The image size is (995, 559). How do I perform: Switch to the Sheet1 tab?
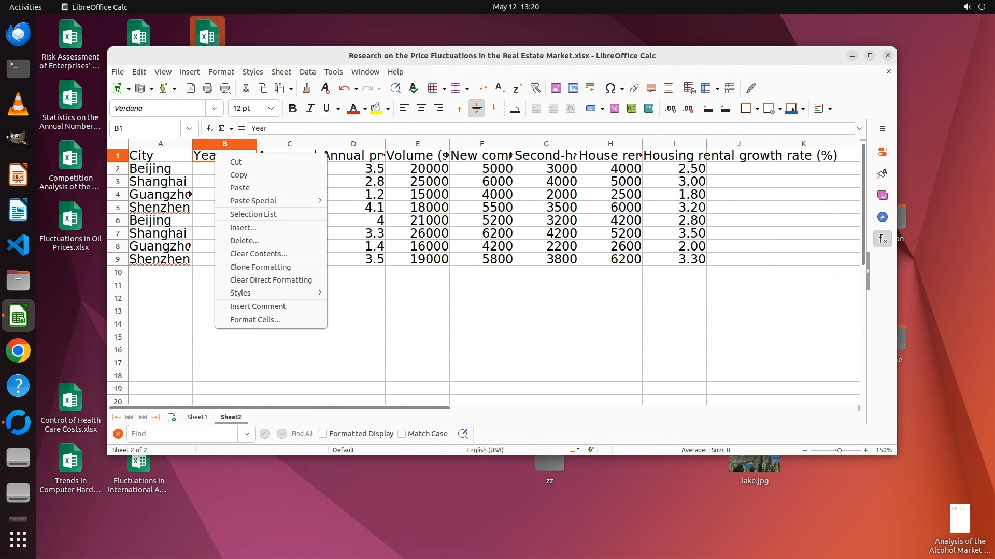(x=197, y=417)
